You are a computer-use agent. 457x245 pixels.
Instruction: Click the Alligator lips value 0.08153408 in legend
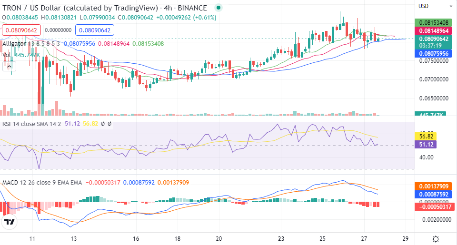tap(148, 44)
